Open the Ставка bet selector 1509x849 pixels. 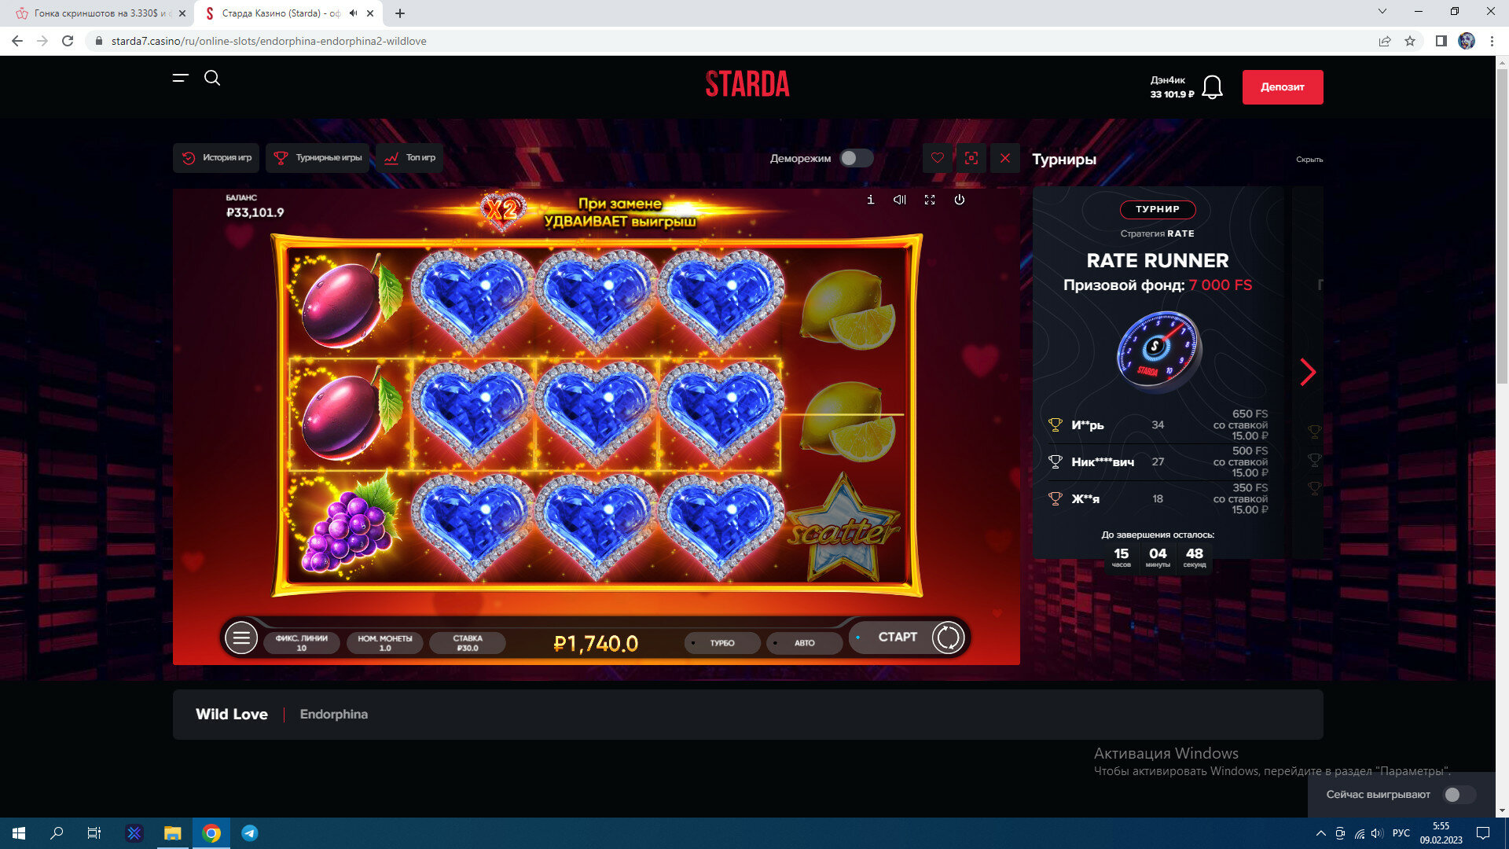pyautogui.click(x=468, y=643)
